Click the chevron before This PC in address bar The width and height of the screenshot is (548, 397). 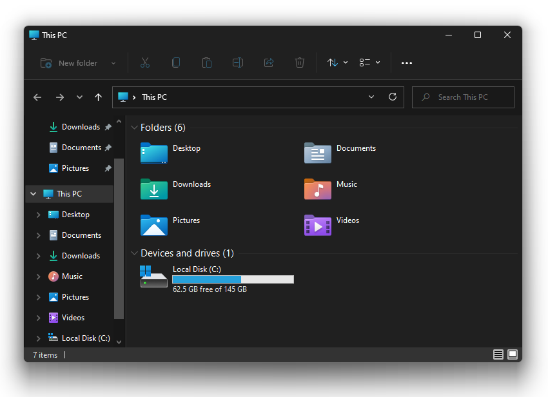pyautogui.click(x=134, y=97)
